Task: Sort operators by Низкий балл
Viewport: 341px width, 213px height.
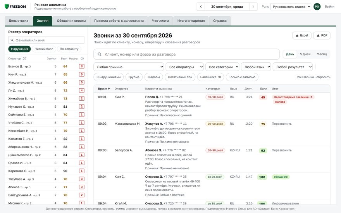Action: 44,49
